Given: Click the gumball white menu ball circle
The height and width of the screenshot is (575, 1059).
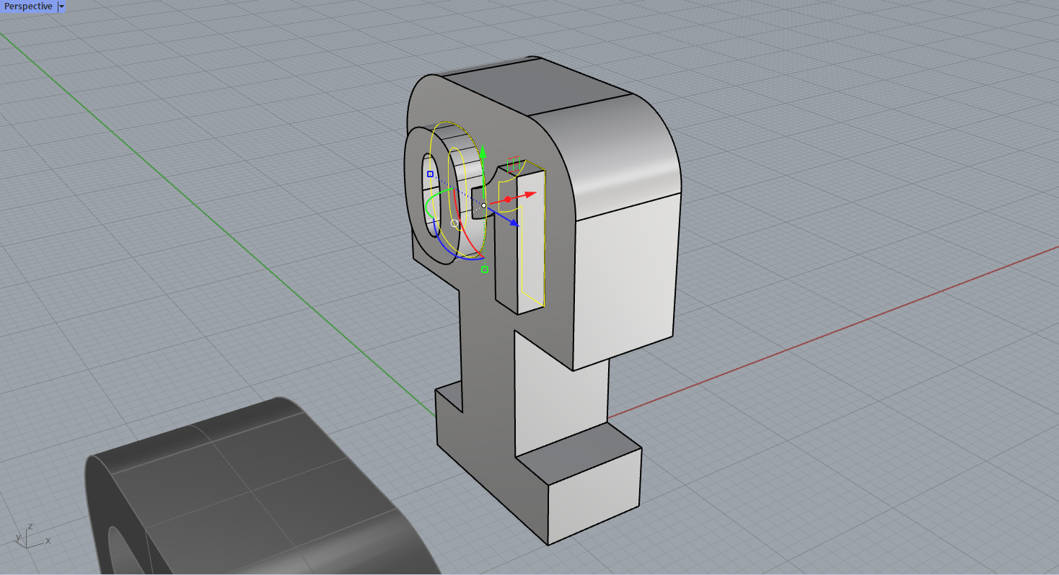Looking at the screenshot, I should pyautogui.click(x=455, y=223).
